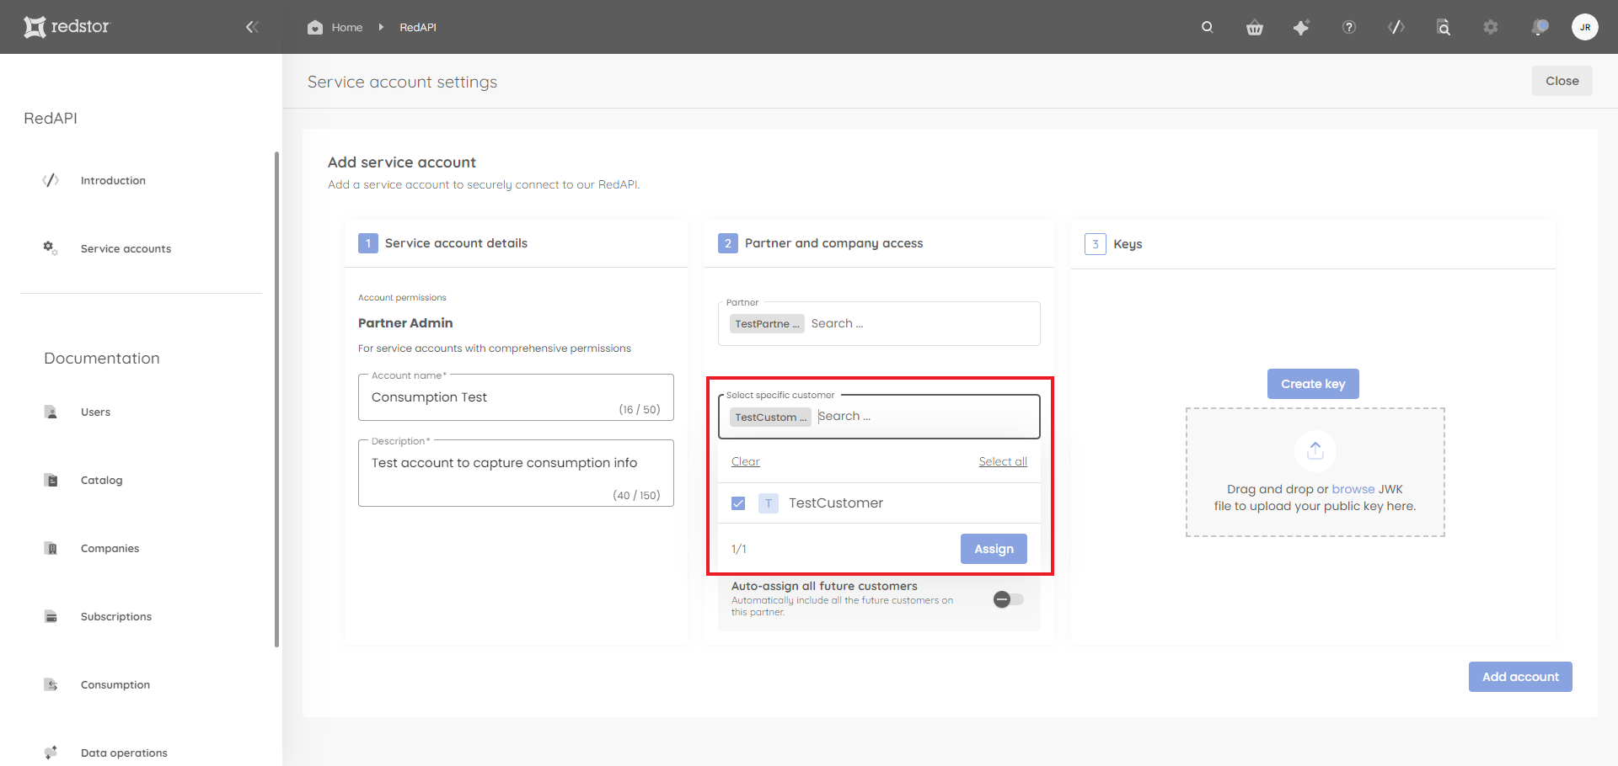Click the Redstor logo

67,27
